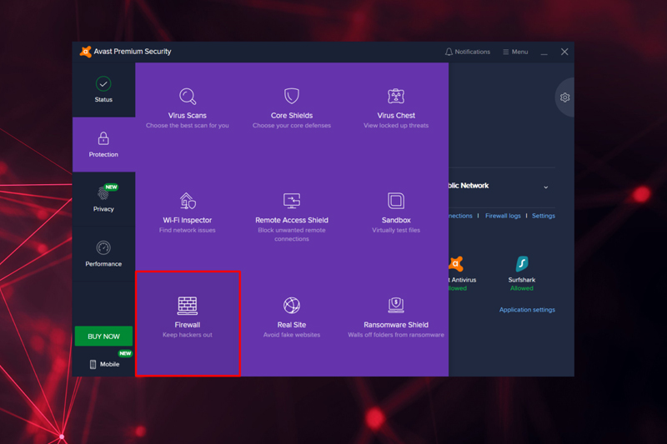Select the Surfshark app icon

pyautogui.click(x=522, y=264)
